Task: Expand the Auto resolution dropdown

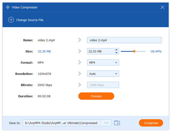Action: pos(103,74)
